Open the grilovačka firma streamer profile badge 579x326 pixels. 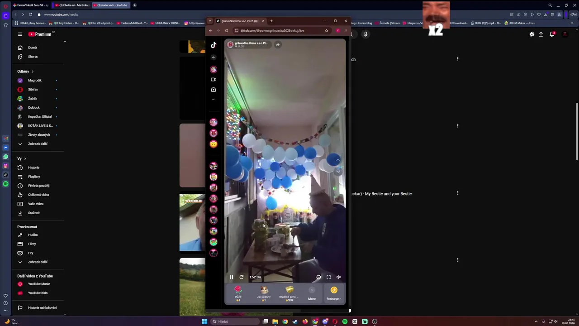[249, 44]
